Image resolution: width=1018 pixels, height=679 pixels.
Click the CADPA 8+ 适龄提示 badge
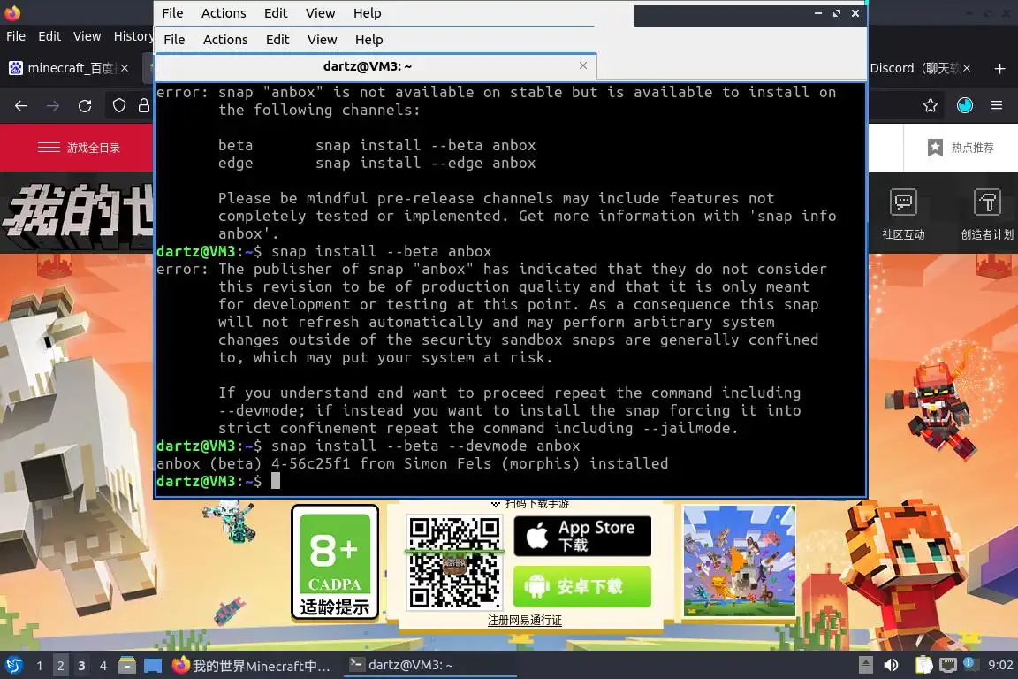(x=334, y=562)
